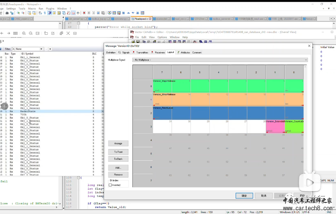Click the video play overlay button
The height and width of the screenshot is (214, 336).
(310, 182)
